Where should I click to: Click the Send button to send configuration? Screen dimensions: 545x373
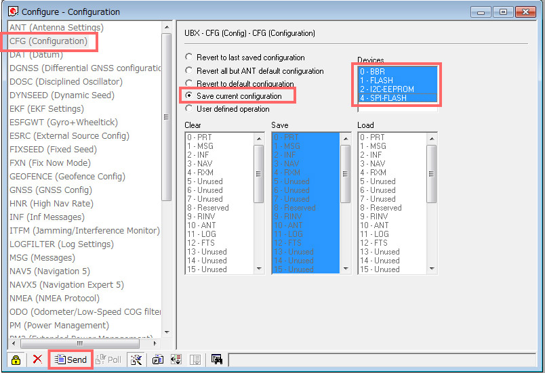point(70,359)
